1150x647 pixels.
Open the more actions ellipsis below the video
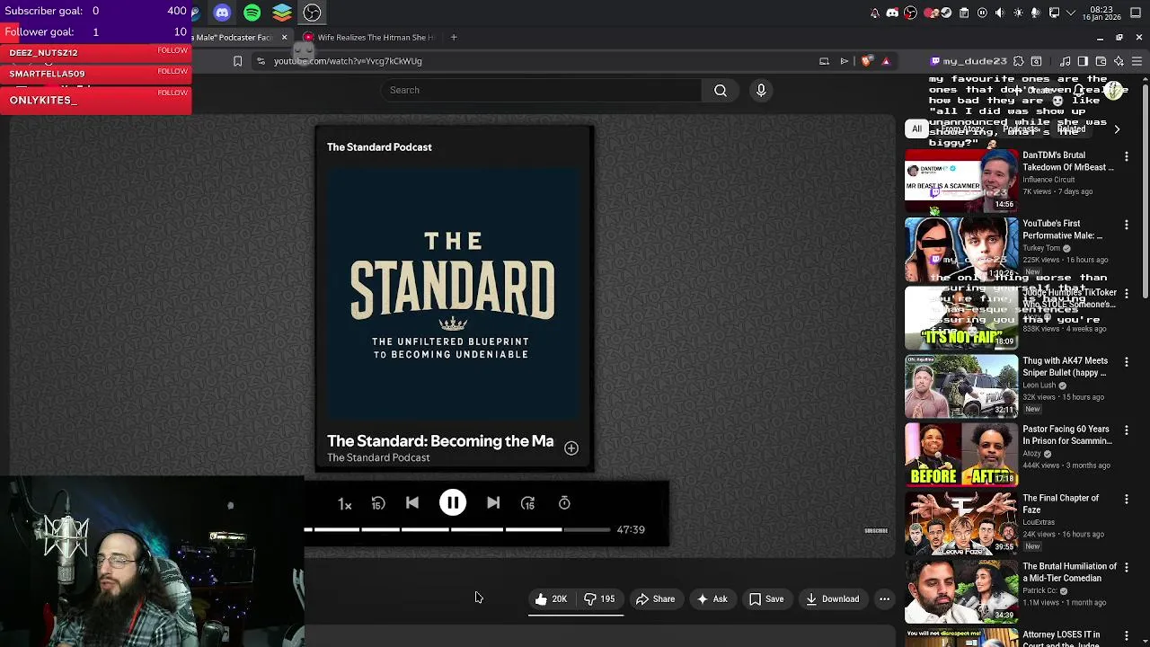tap(885, 599)
